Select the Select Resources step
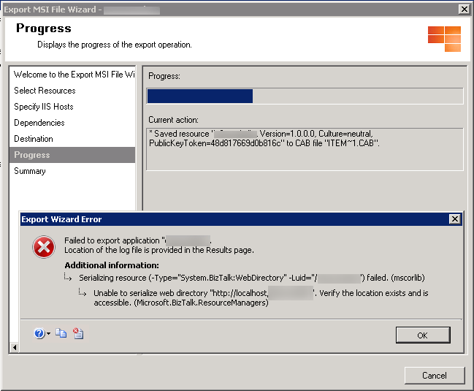Screen dimensions: 474x391 [72, 91]
